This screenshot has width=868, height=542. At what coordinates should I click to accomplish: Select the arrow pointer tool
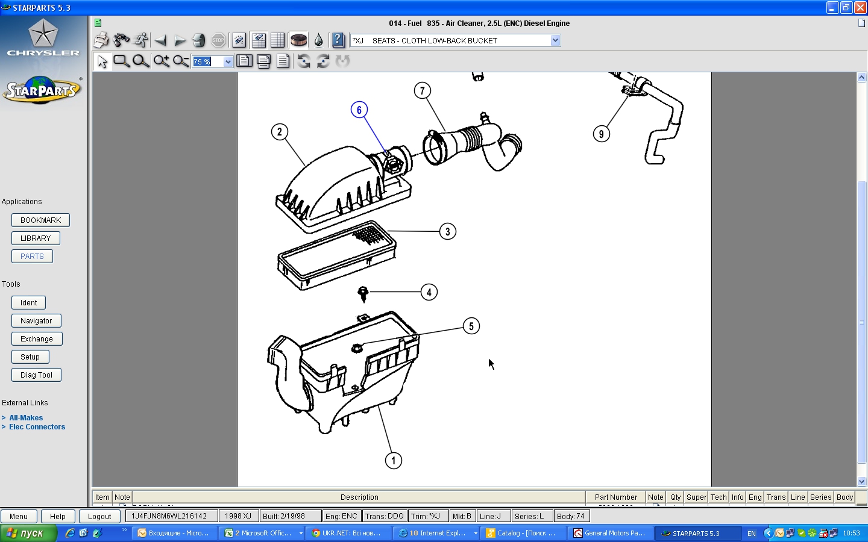coord(102,61)
